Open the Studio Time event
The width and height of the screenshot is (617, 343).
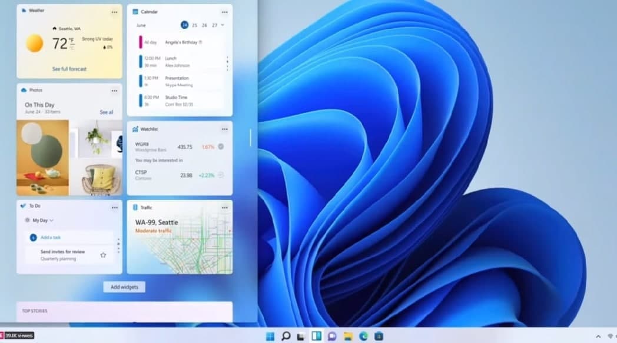pyautogui.click(x=180, y=101)
